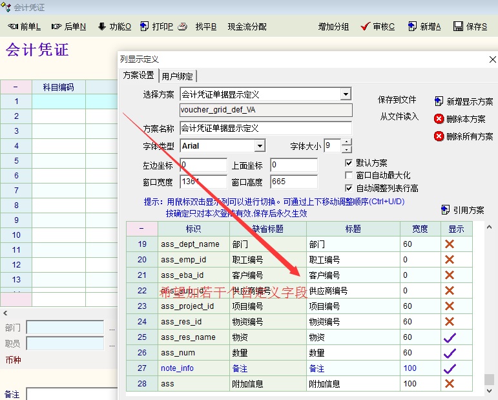Select the 方案设置 tab
This screenshot has width=498, height=400.
click(x=138, y=75)
